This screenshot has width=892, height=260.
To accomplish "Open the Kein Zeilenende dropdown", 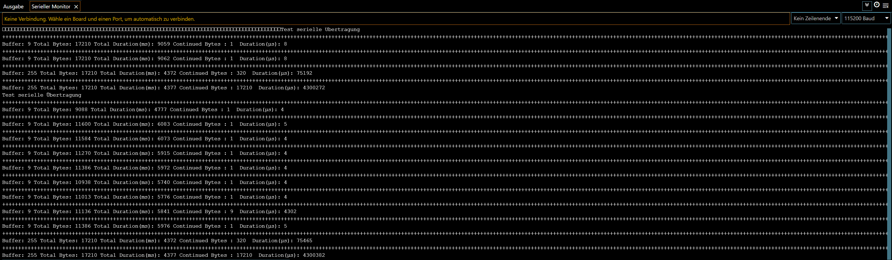I will click(x=815, y=19).
